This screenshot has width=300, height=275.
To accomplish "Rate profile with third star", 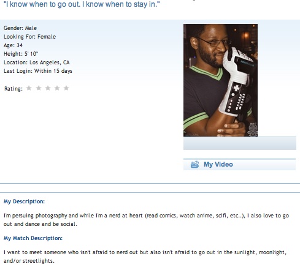I will [48, 88].
